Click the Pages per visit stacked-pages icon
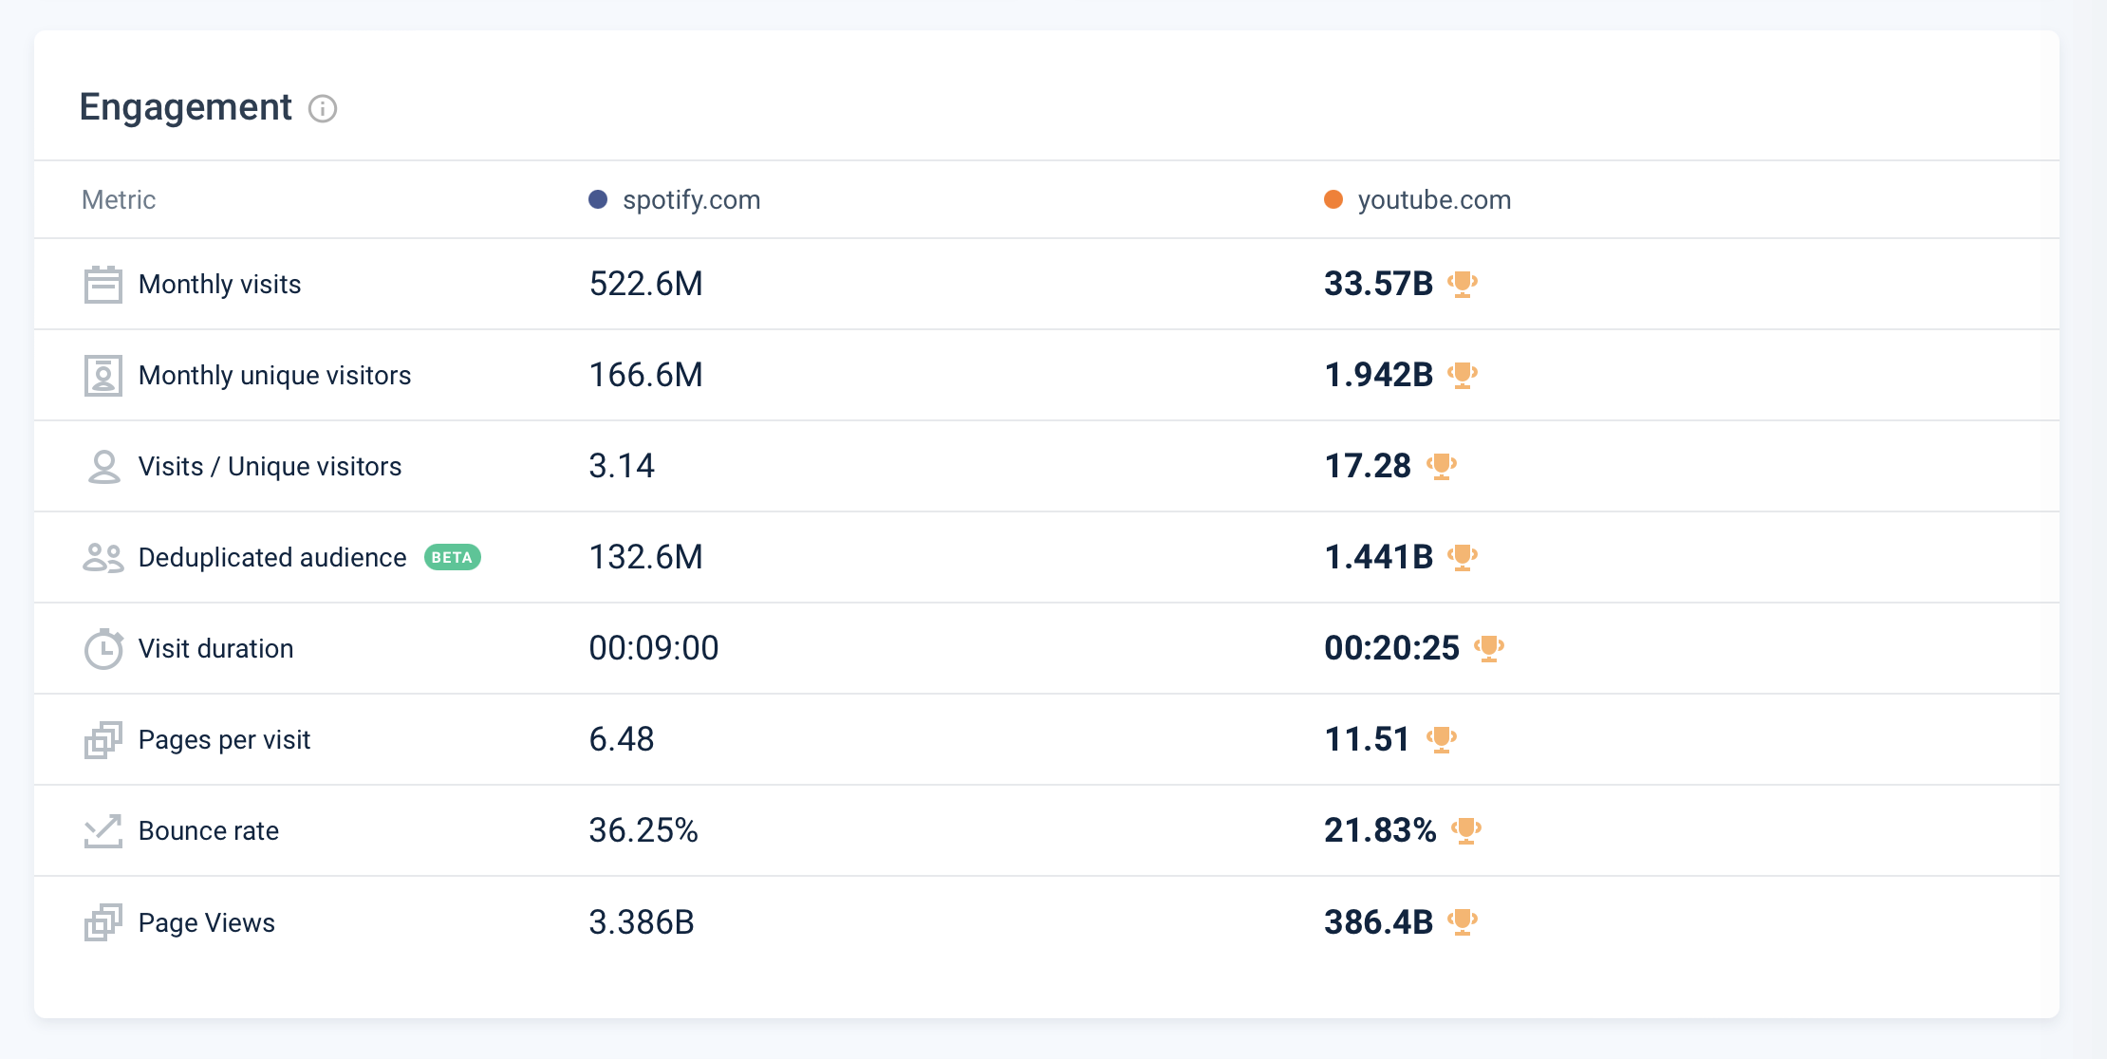Viewport: 2107px width, 1059px height. pyautogui.click(x=103, y=740)
